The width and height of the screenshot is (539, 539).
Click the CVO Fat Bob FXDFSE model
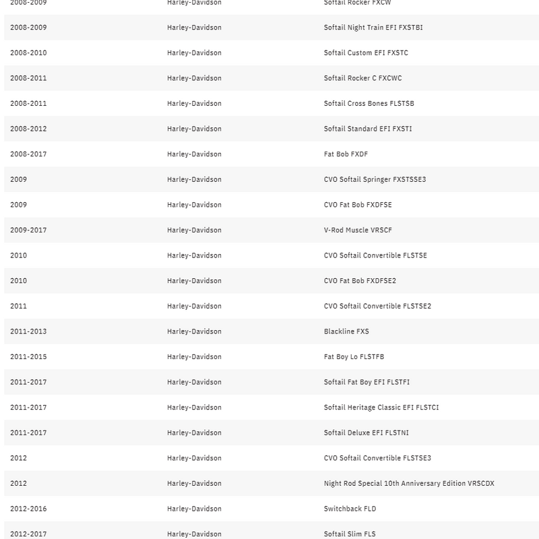coord(358,205)
